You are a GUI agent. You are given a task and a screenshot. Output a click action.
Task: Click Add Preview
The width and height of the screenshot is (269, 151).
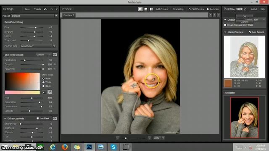(162, 9)
